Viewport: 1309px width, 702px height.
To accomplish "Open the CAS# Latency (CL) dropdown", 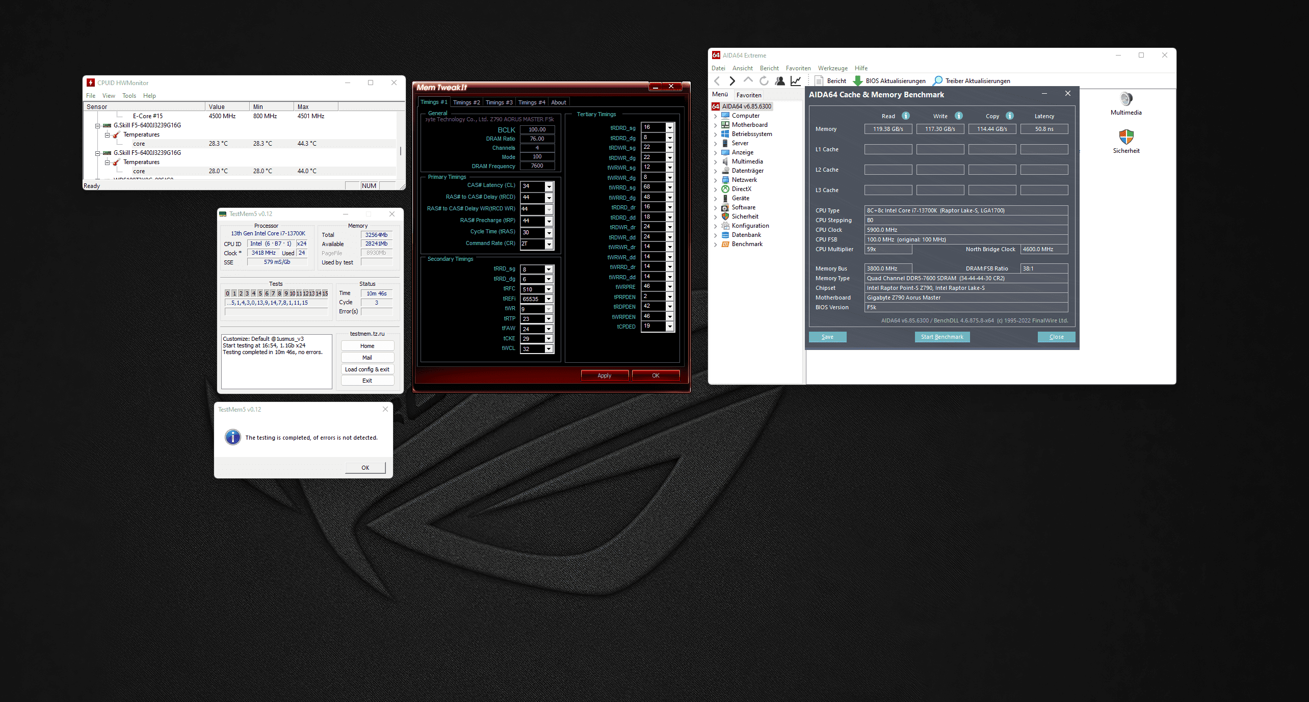I will click(549, 186).
